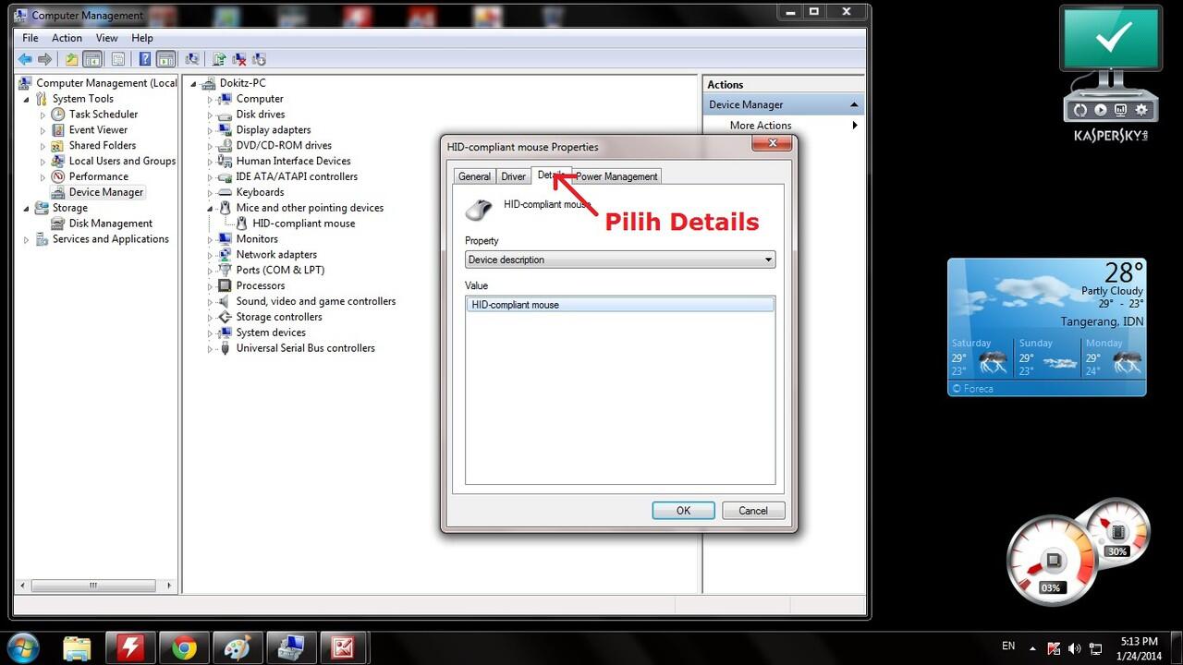Image resolution: width=1183 pixels, height=665 pixels.
Task: Select the HID-compliant mouse value entry
Action: point(620,305)
